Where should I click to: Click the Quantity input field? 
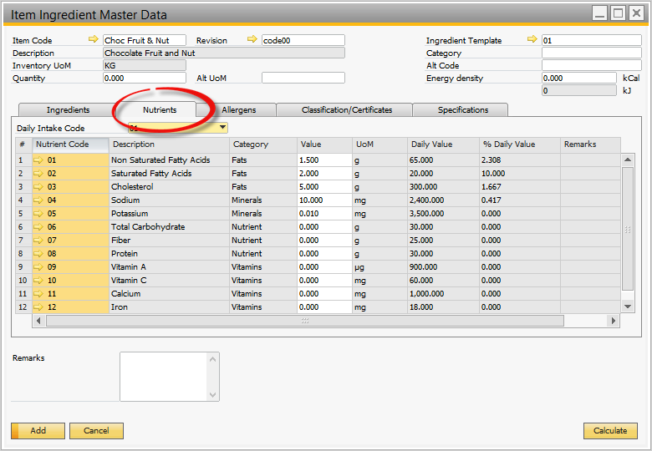pyautogui.click(x=145, y=78)
